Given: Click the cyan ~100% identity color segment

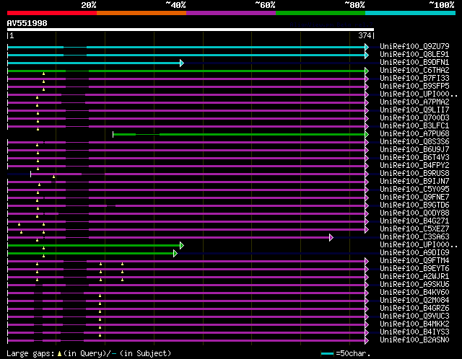Looking at the screenshot, I should pyautogui.click(x=410, y=13).
